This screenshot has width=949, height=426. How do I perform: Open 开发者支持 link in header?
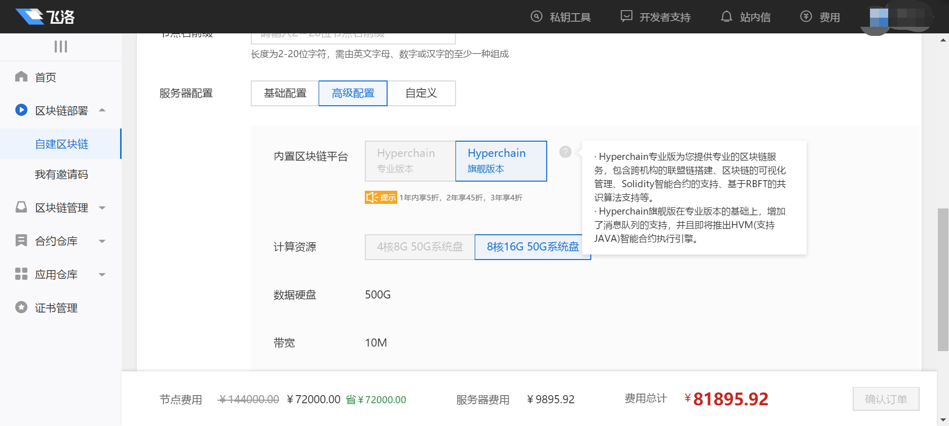point(665,17)
